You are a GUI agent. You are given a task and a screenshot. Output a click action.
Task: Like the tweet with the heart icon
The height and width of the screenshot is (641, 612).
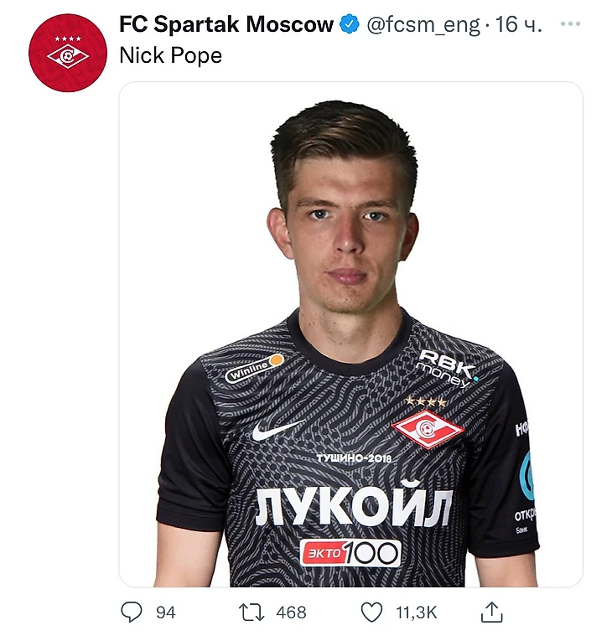pos(371,613)
